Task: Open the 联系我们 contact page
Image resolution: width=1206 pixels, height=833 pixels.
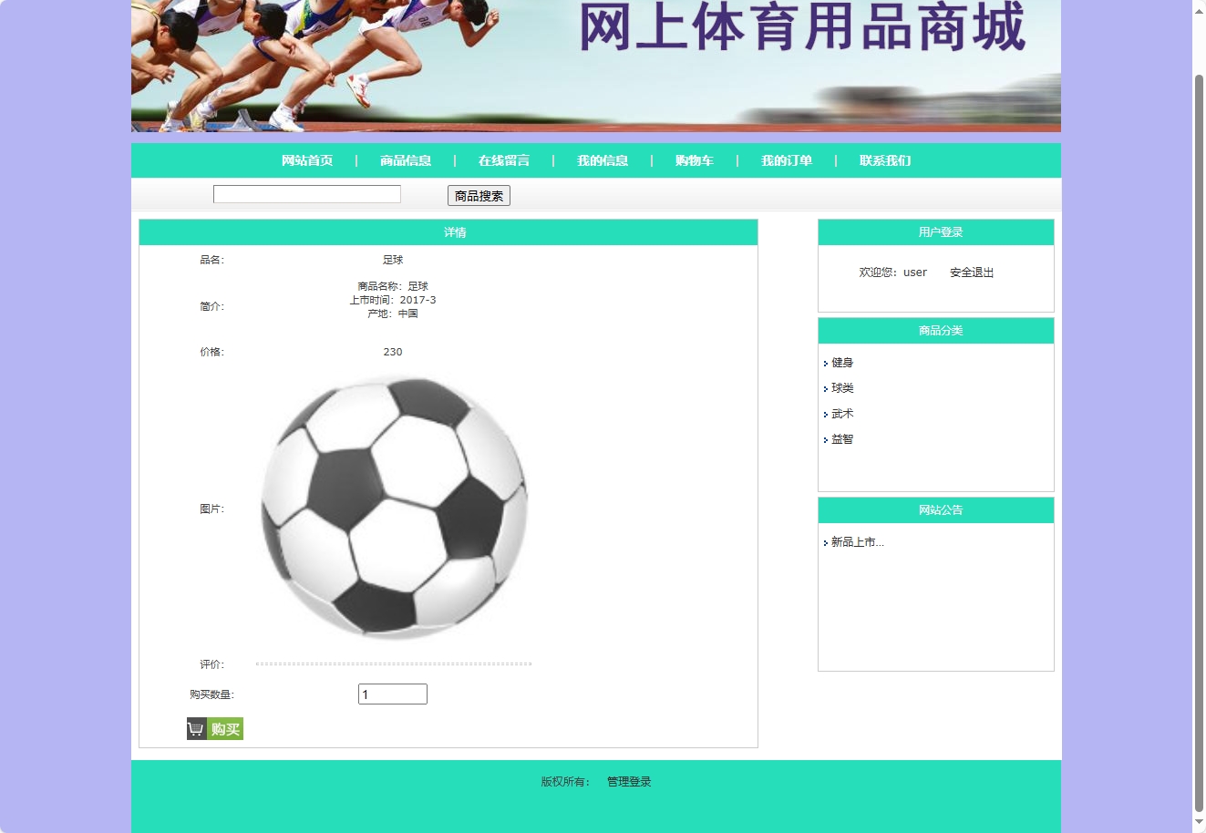Action: pyautogui.click(x=884, y=160)
